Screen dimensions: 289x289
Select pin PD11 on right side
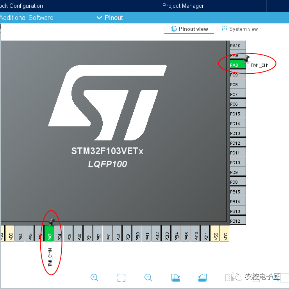pos(238,152)
